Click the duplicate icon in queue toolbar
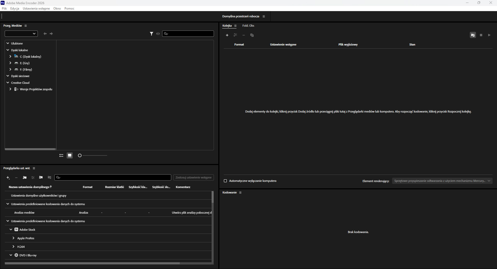Screen dimensions: 497x269 (x=252, y=35)
